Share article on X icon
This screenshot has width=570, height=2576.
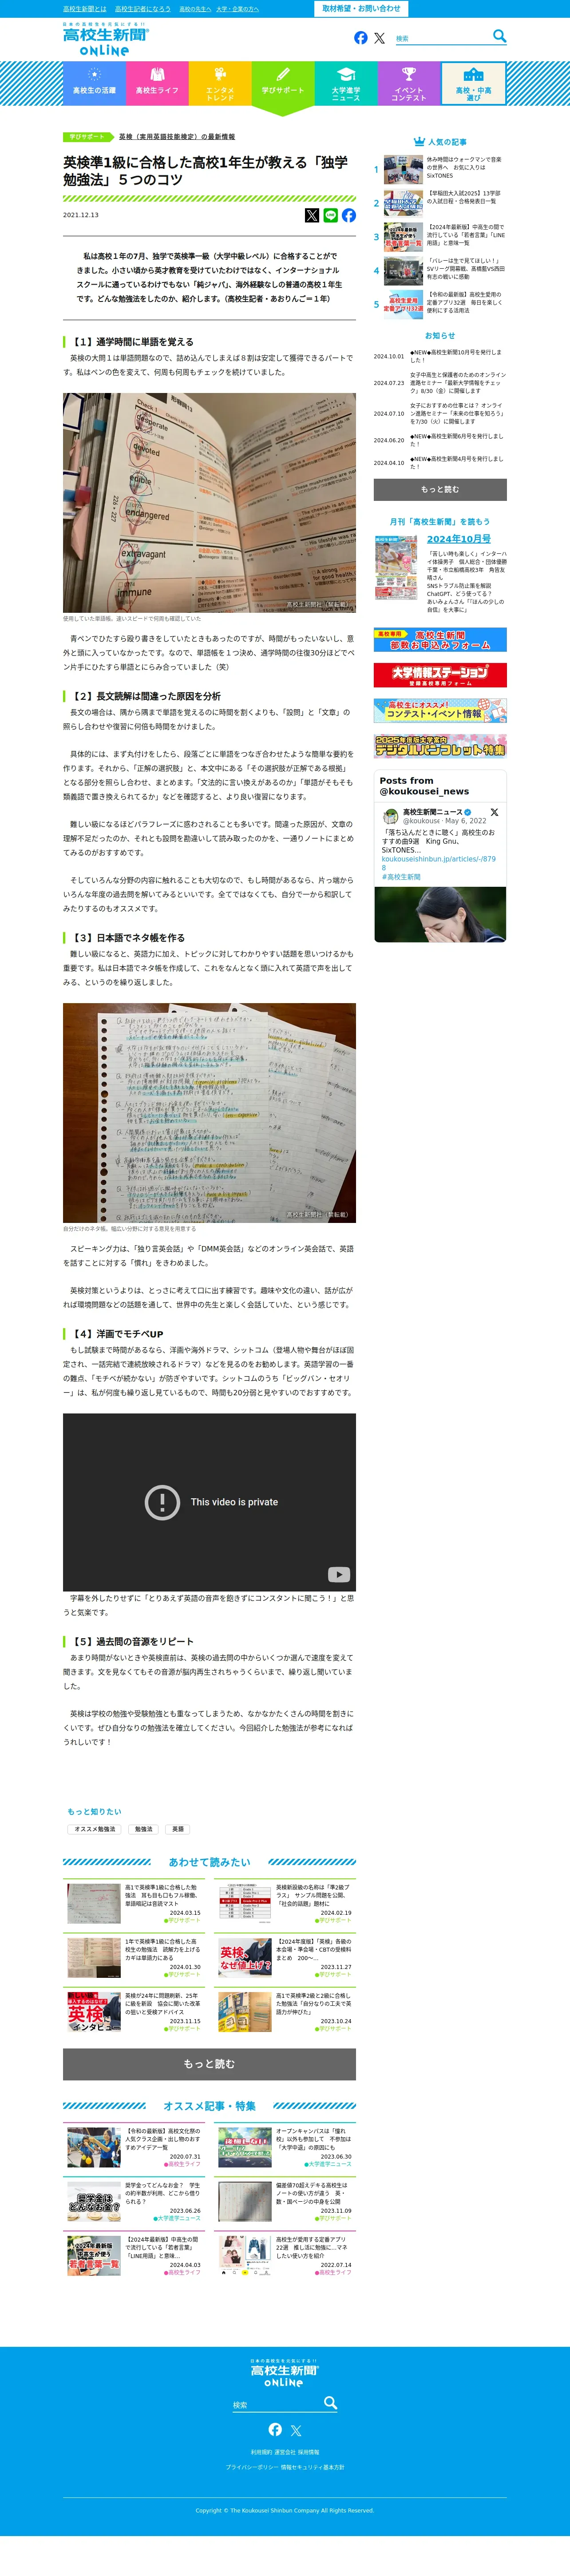click(x=312, y=215)
